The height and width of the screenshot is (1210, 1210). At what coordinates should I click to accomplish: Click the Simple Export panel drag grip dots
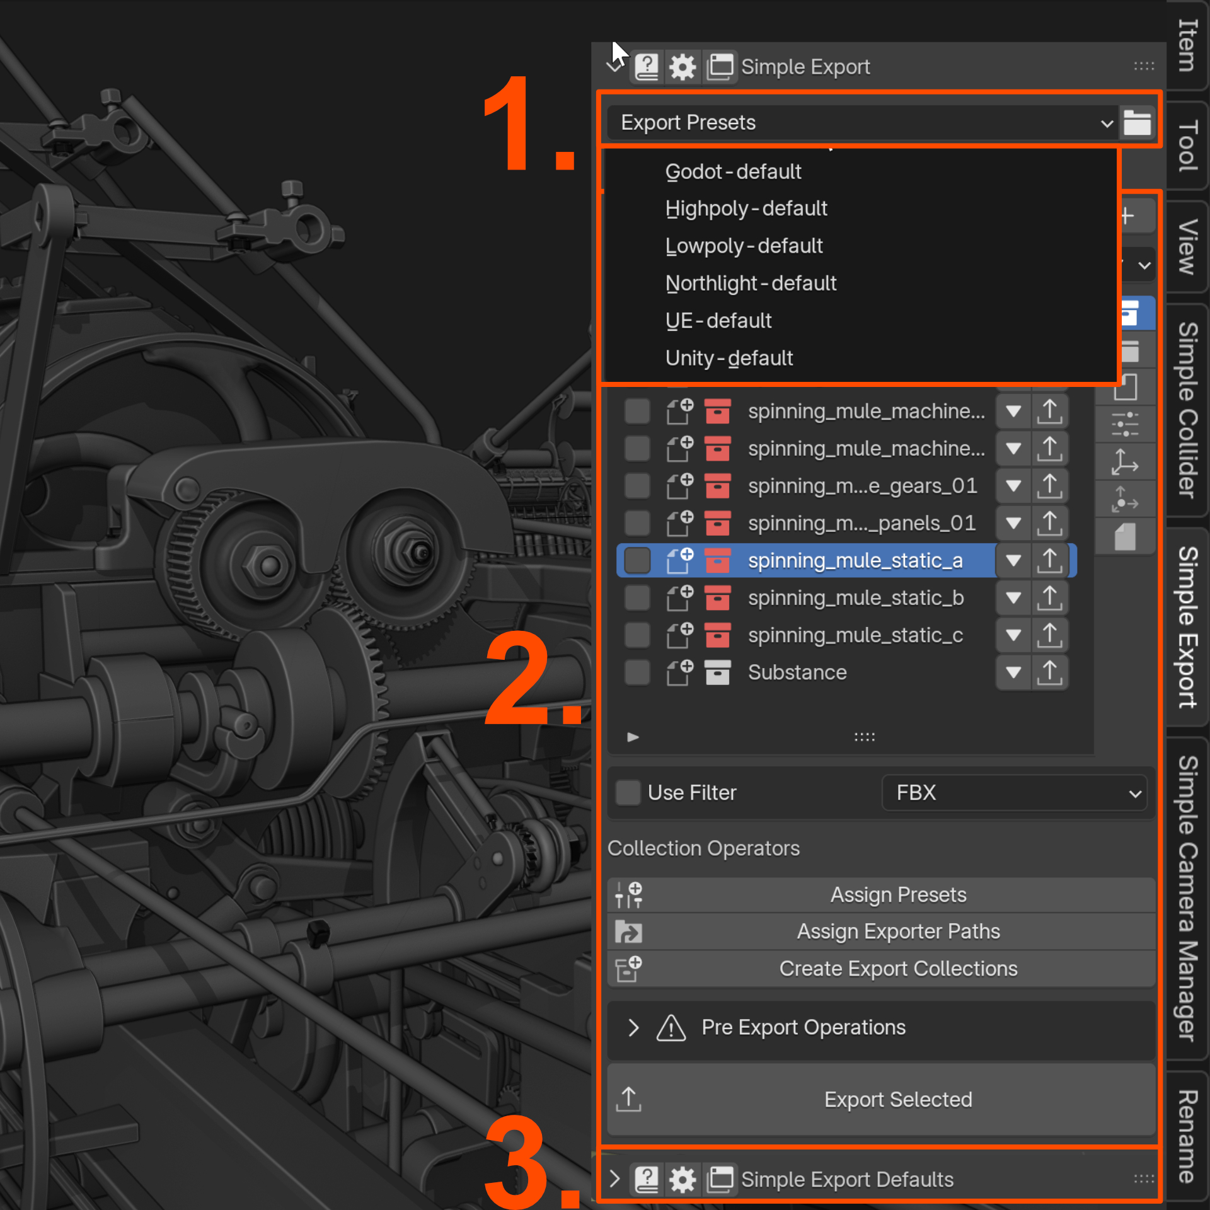click(1144, 67)
